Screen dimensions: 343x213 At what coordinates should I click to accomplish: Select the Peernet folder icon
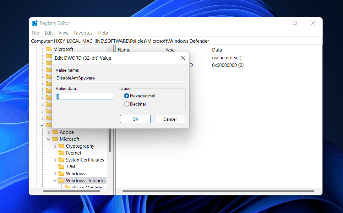pos(61,153)
